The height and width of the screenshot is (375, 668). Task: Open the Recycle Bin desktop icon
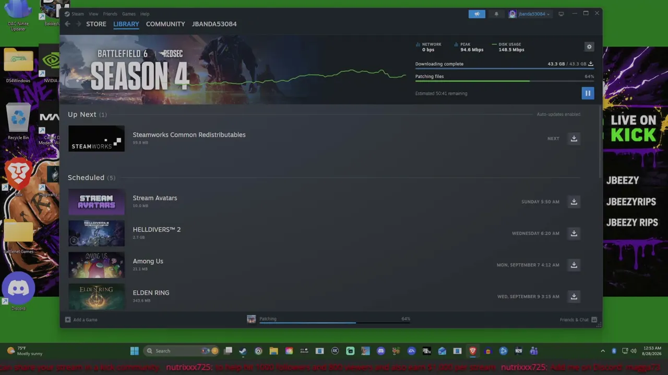pyautogui.click(x=18, y=122)
